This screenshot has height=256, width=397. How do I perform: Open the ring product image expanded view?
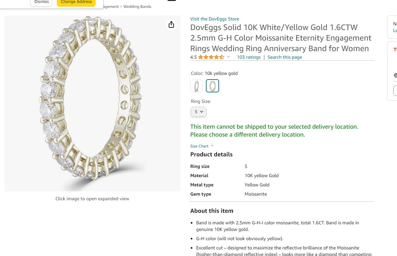point(92,103)
